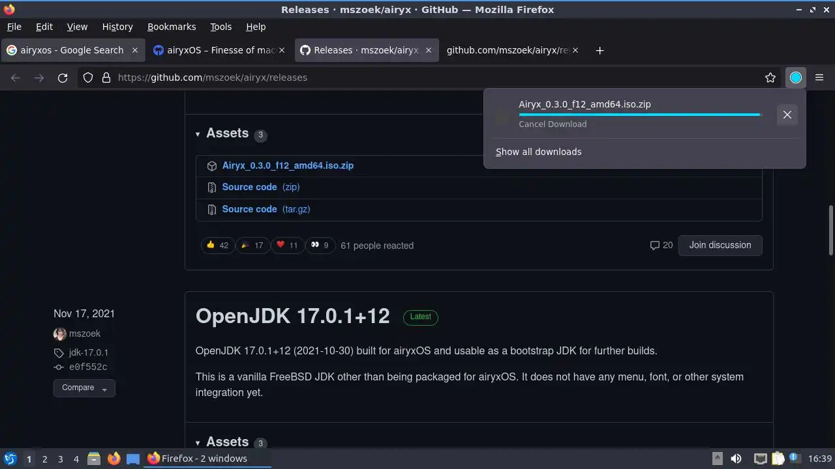
Task: Switch to virtual desktop 2
Action: pyautogui.click(x=44, y=459)
